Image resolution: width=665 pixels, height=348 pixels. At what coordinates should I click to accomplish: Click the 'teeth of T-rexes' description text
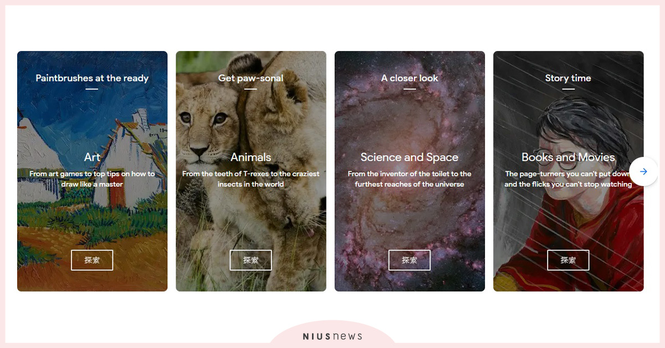coord(251,179)
